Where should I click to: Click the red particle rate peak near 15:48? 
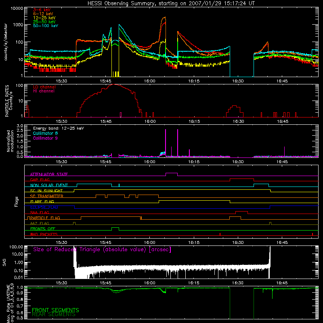[x=114, y=84]
